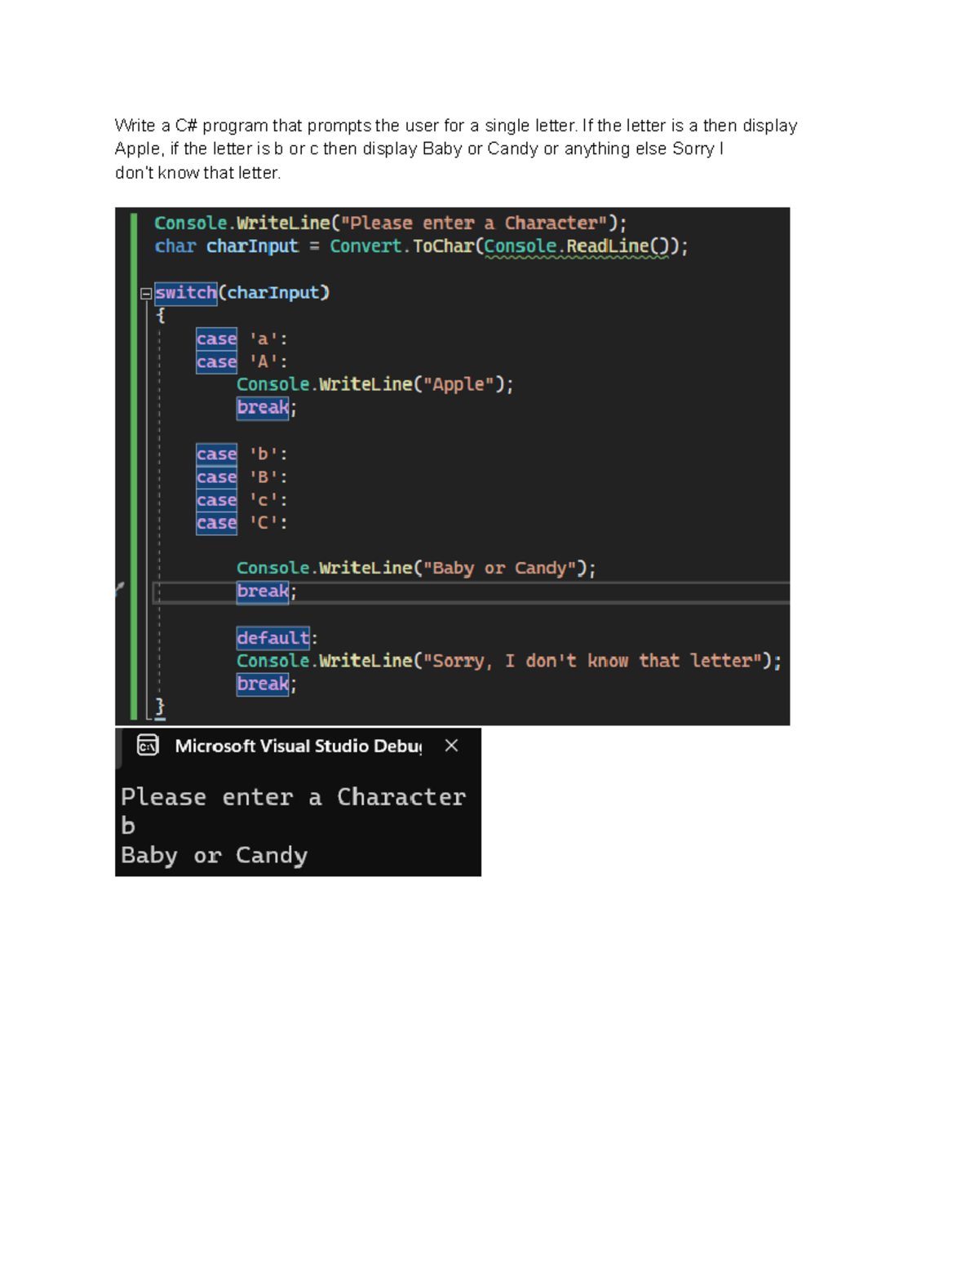Image resolution: width=979 pixels, height=1267 pixels.
Task: Select the switch keyword in the code
Action: [x=184, y=293]
